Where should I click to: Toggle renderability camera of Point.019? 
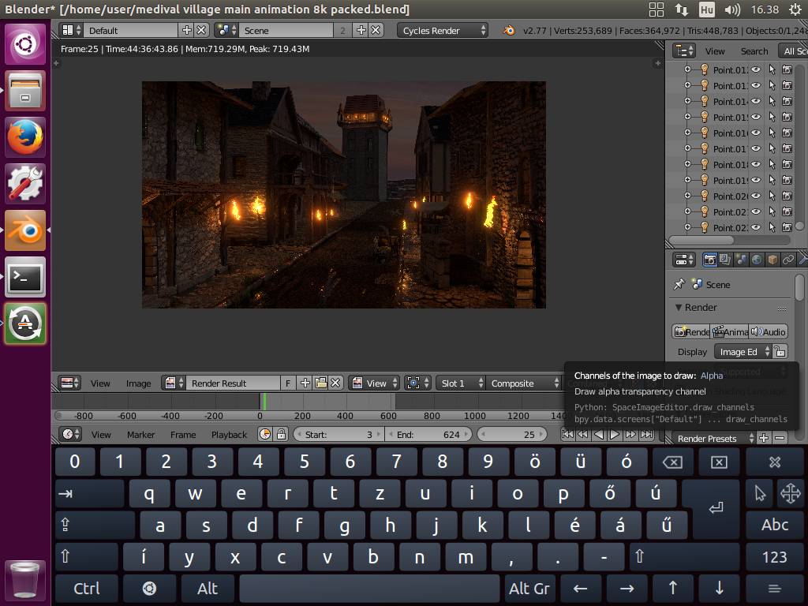[787, 181]
